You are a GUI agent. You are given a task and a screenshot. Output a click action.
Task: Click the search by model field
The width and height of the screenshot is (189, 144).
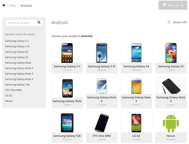[21, 23]
